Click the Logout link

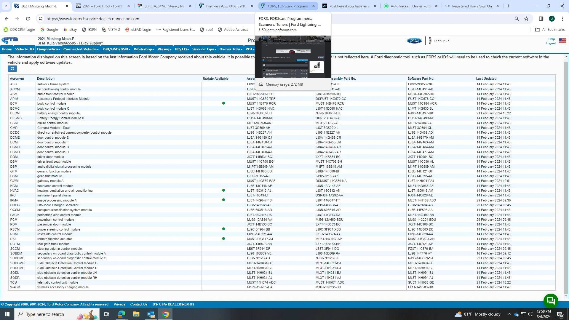(x=551, y=43)
